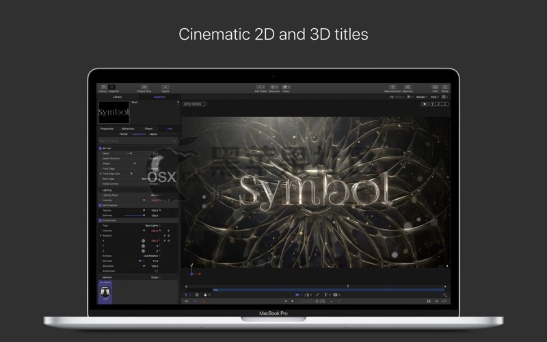Open the Environment Type Spot Lights dropdown

[x=152, y=226]
